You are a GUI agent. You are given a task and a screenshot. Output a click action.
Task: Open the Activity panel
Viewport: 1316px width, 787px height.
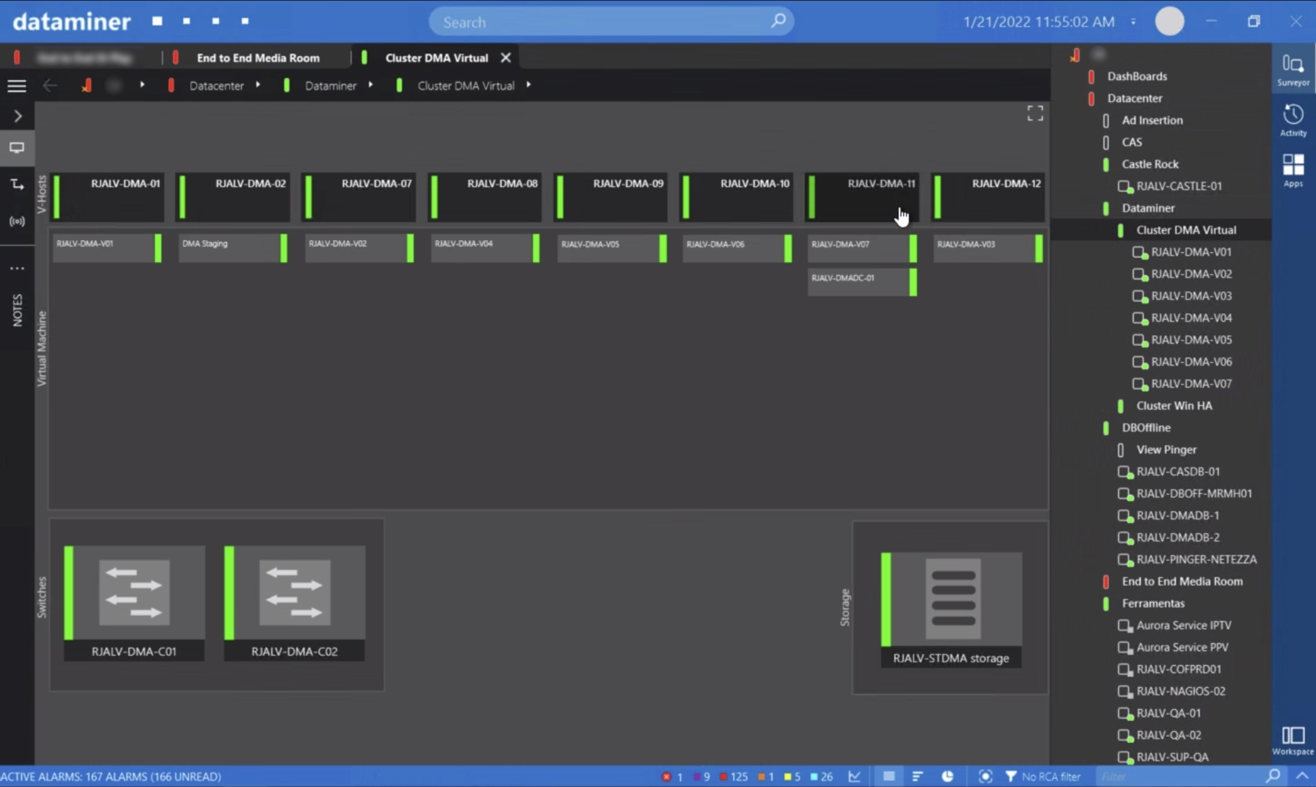tap(1293, 120)
